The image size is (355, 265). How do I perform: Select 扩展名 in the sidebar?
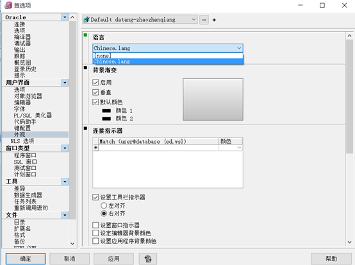[x=22, y=228]
